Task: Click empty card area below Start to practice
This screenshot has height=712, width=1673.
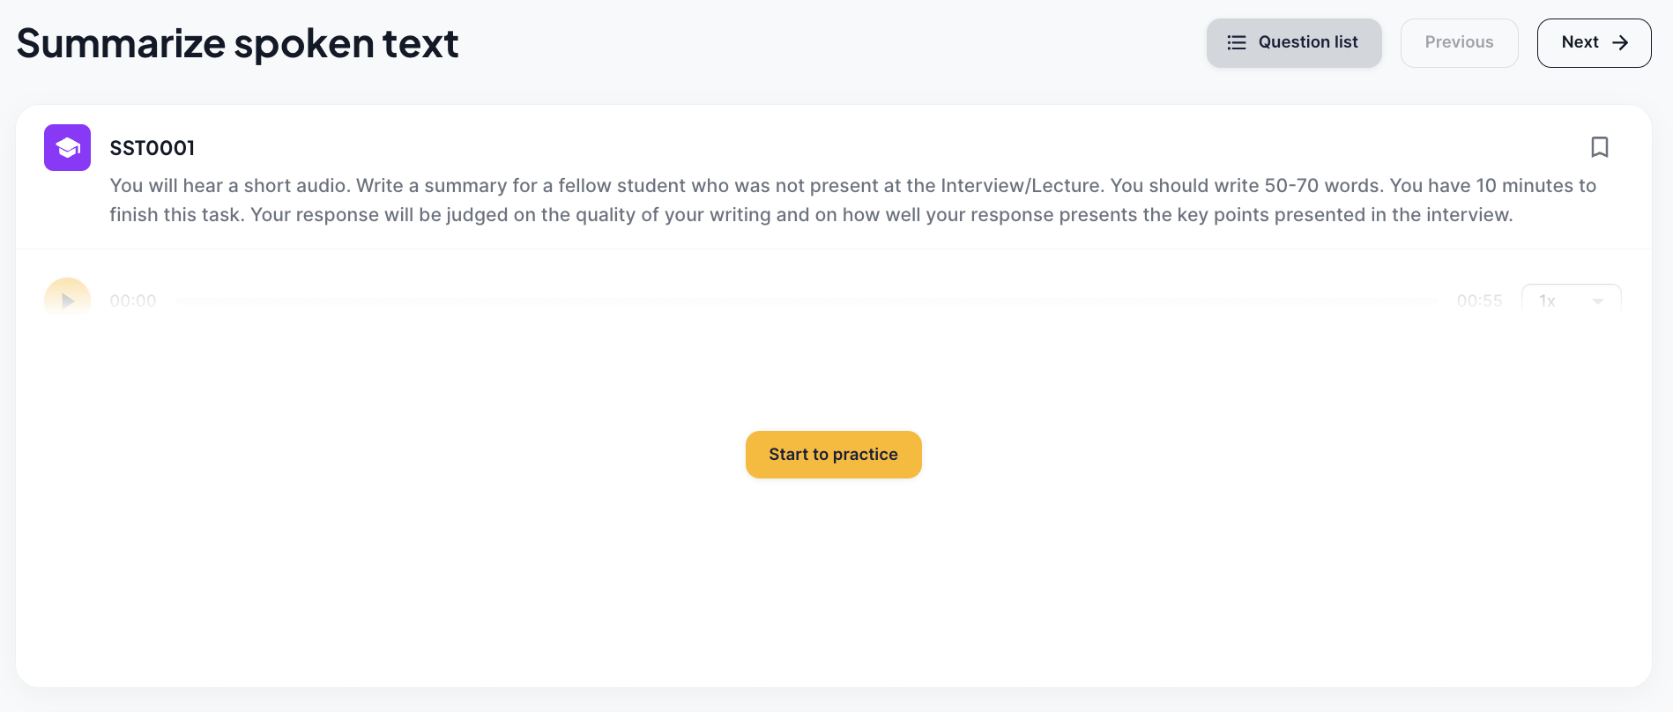Action: pyautogui.click(x=833, y=582)
